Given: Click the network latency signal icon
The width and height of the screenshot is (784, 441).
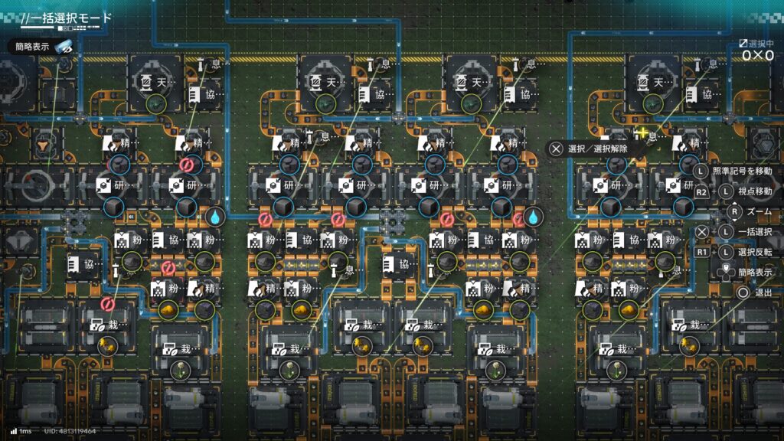Looking at the screenshot, I should [x=14, y=432].
